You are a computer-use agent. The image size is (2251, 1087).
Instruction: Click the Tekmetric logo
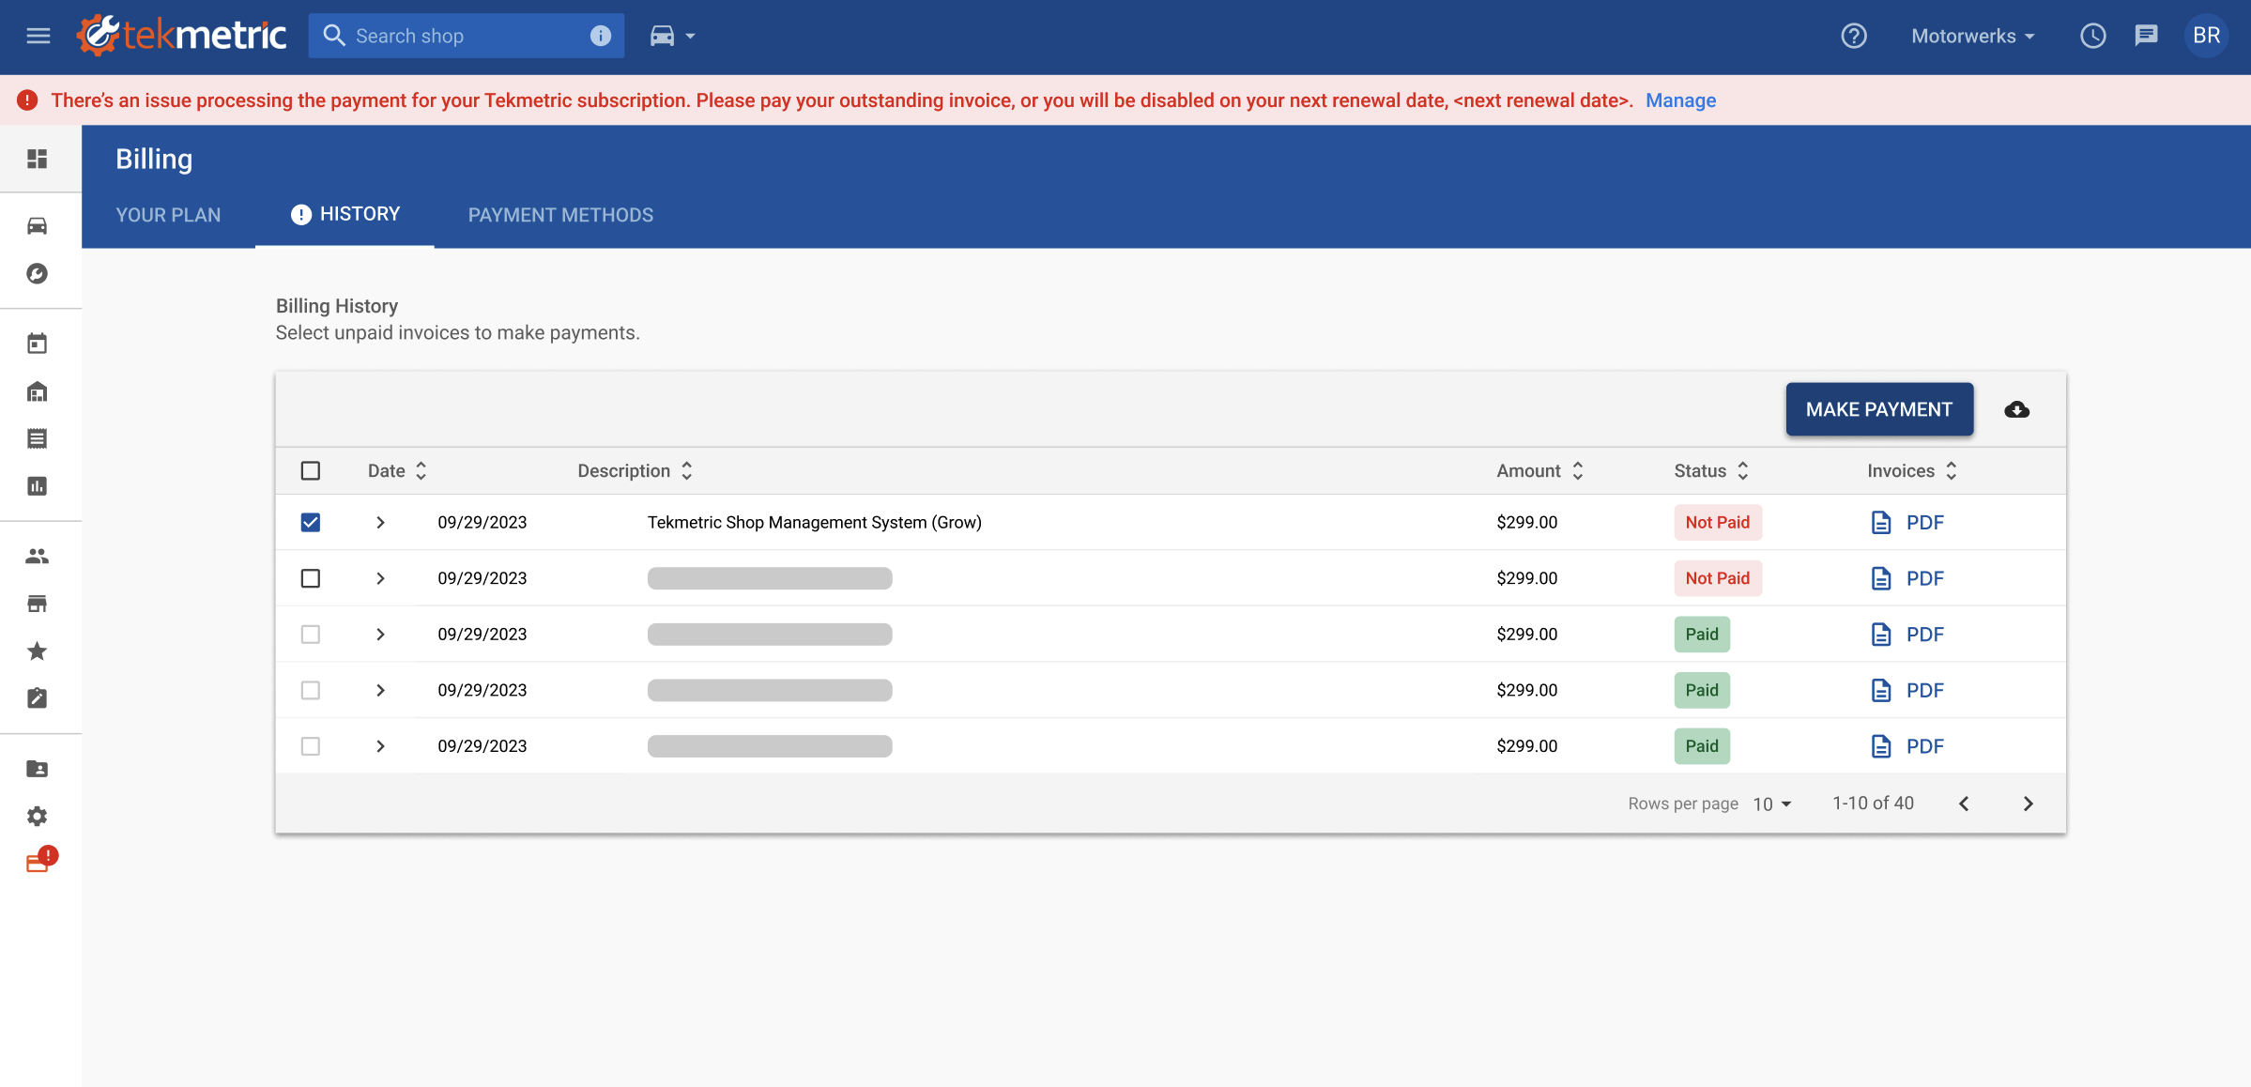(182, 36)
